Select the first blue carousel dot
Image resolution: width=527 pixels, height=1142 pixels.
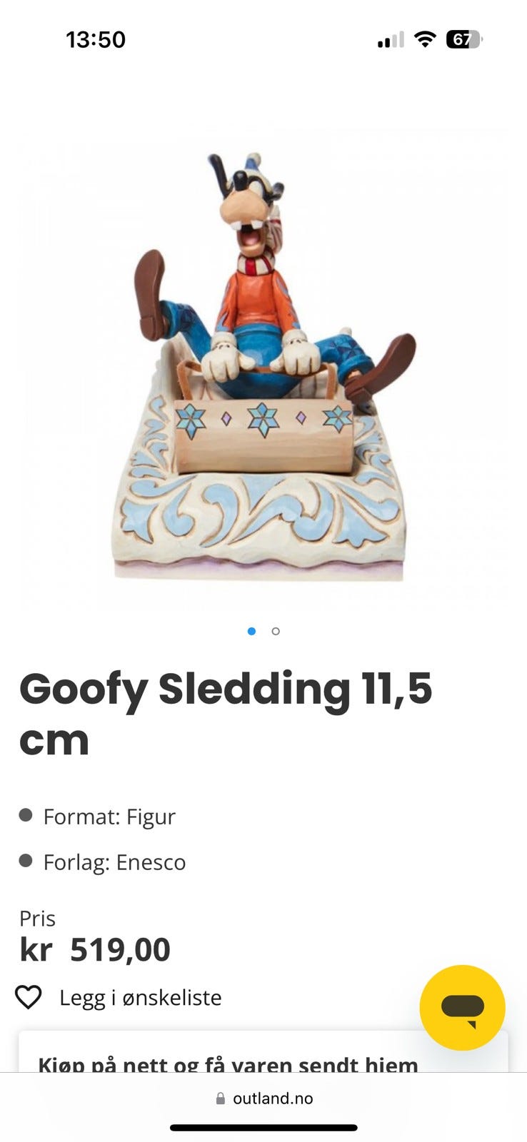click(251, 631)
